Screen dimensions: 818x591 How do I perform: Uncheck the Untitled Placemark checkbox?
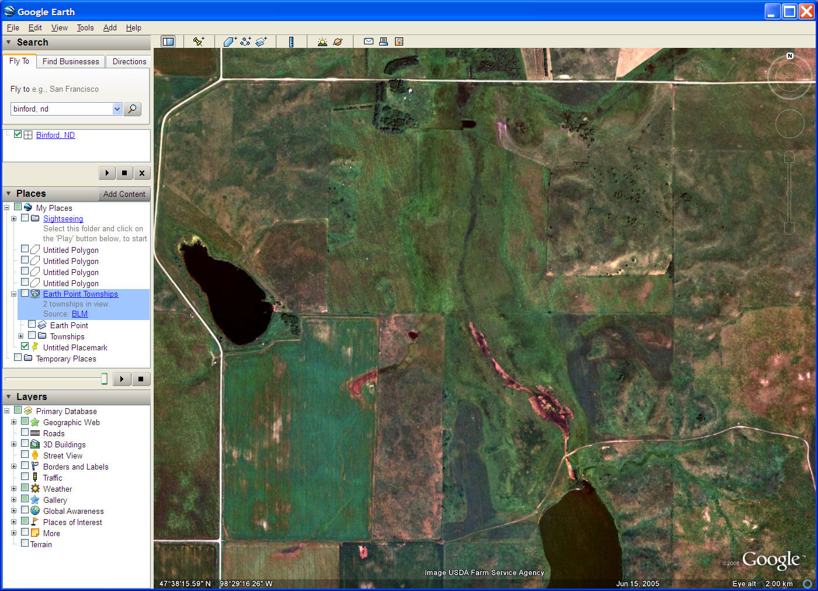[25, 346]
